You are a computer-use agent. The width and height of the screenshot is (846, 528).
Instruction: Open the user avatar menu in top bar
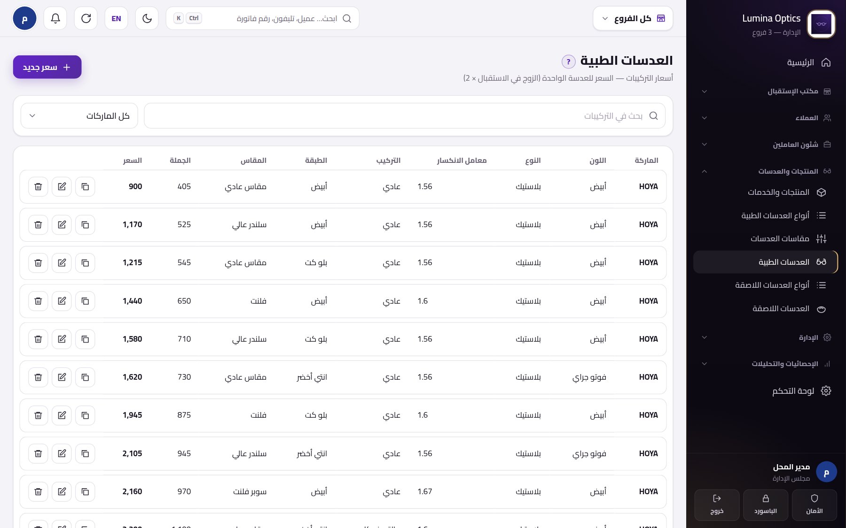pos(24,18)
